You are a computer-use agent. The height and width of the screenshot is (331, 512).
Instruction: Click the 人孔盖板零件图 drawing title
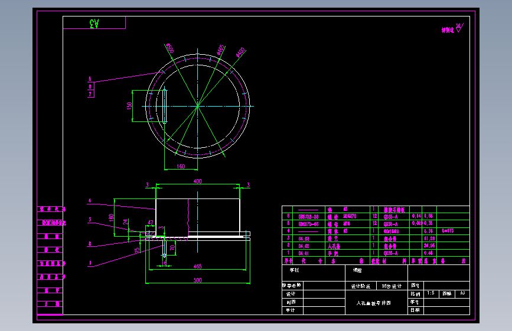(374, 303)
